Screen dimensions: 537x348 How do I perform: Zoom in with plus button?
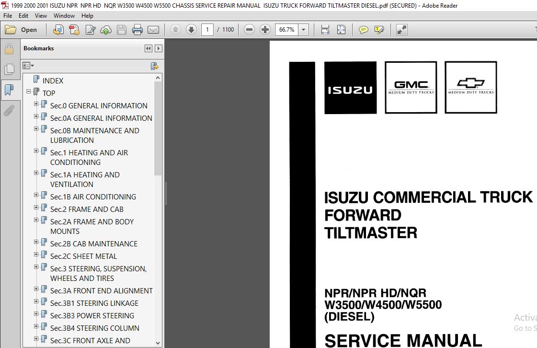[265, 30]
